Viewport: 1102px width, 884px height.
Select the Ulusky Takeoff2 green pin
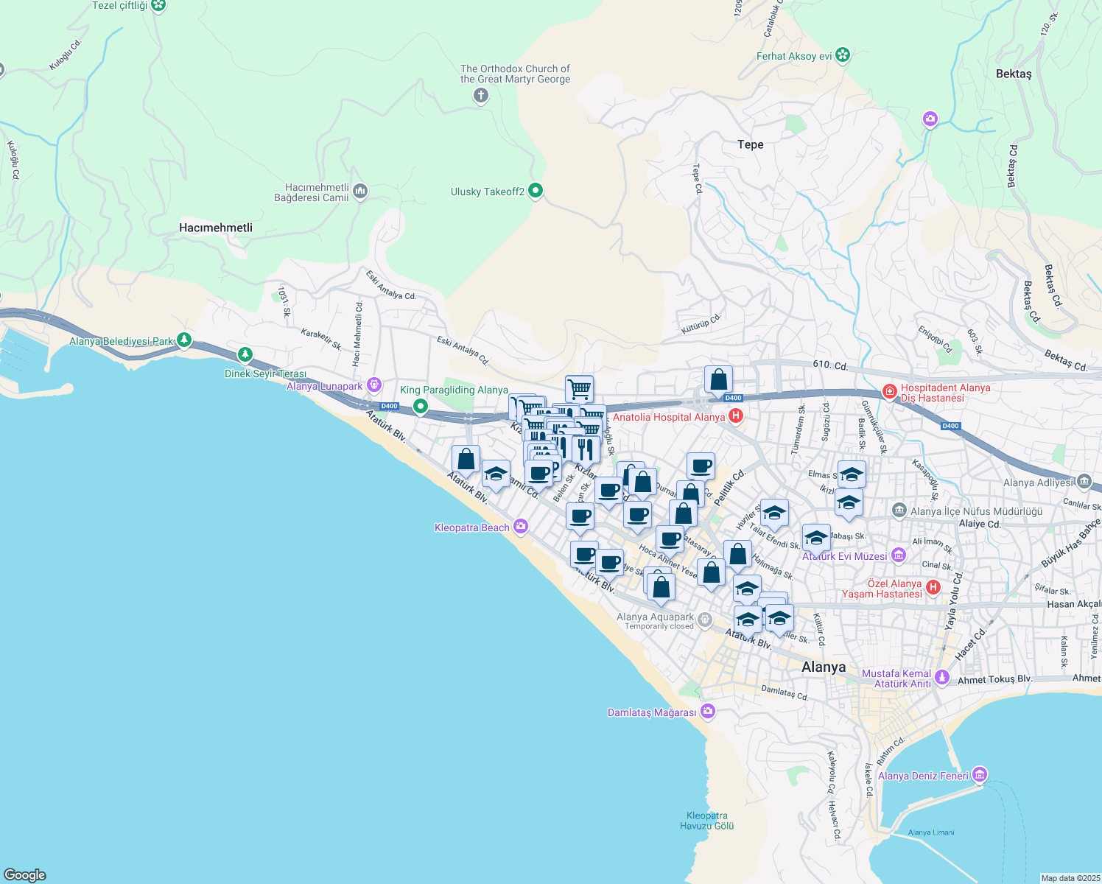536,191
